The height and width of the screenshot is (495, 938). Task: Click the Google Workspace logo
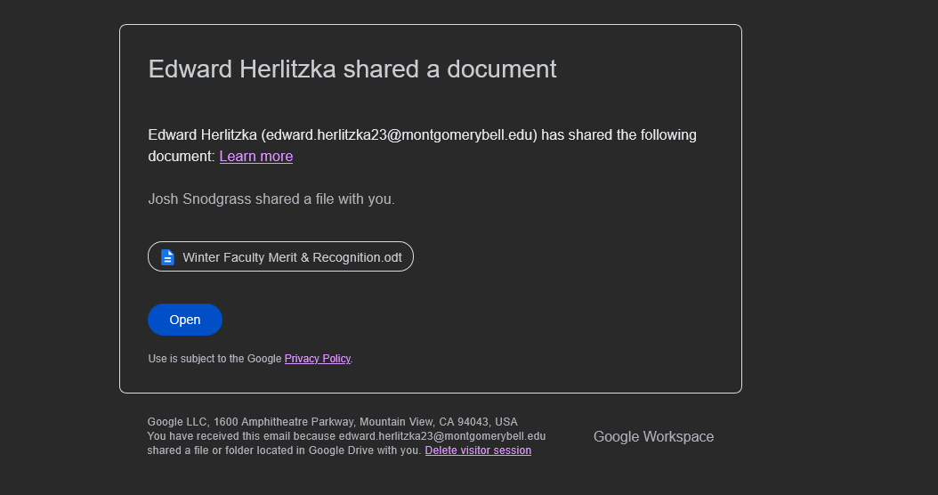[x=653, y=436]
